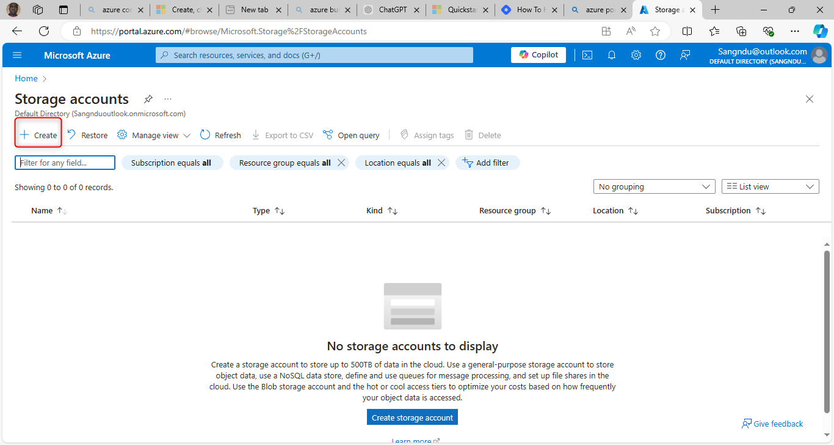834x445 pixels.
Task: Switch to the Quickstar browser tab
Action: click(459, 10)
